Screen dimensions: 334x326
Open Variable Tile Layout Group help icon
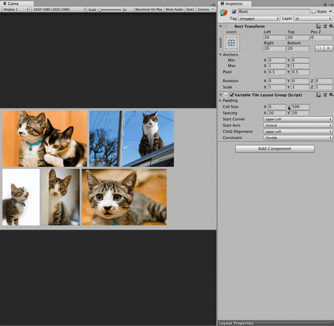(319, 95)
